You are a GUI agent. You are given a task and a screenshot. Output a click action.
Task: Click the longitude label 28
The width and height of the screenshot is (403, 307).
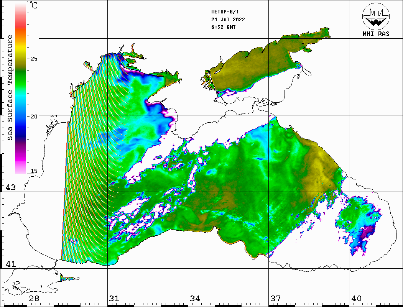coord(34,299)
